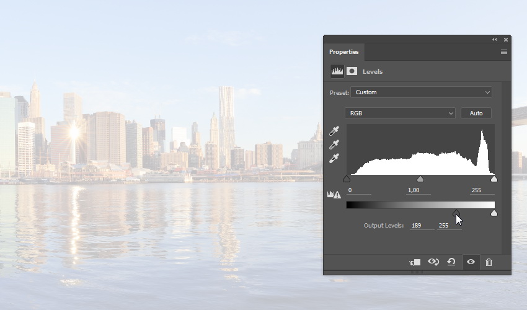This screenshot has width=527, height=310.
Task: Click the output gradient bar
Action: (420, 205)
